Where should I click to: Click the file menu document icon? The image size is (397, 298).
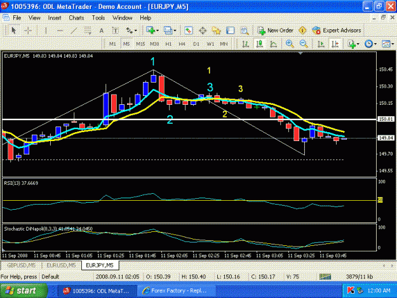[x=6, y=18]
